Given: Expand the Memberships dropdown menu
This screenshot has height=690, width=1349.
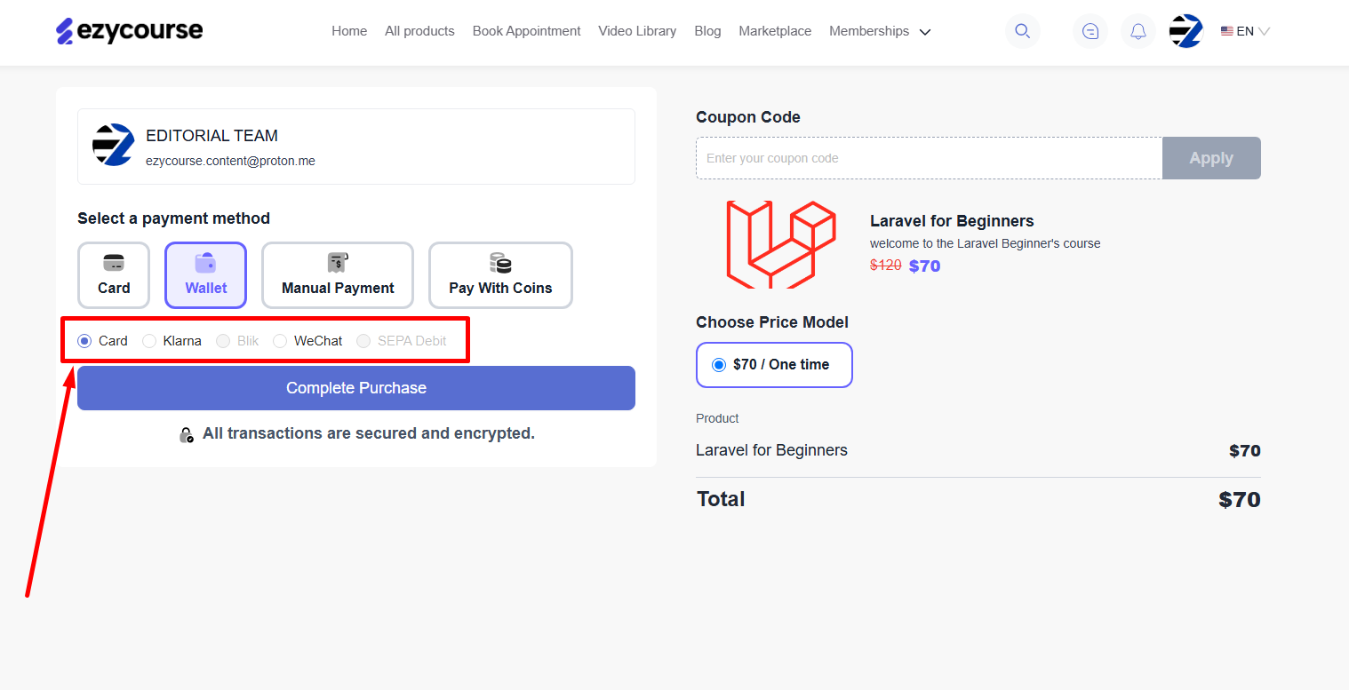Looking at the screenshot, I should click(x=880, y=31).
